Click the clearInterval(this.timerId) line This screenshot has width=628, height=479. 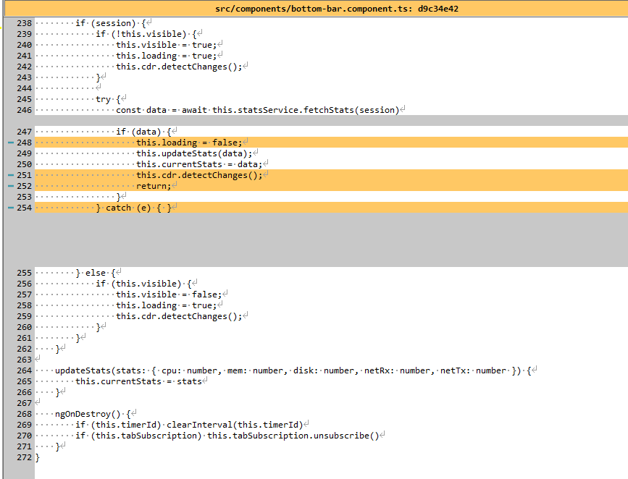pos(189,425)
